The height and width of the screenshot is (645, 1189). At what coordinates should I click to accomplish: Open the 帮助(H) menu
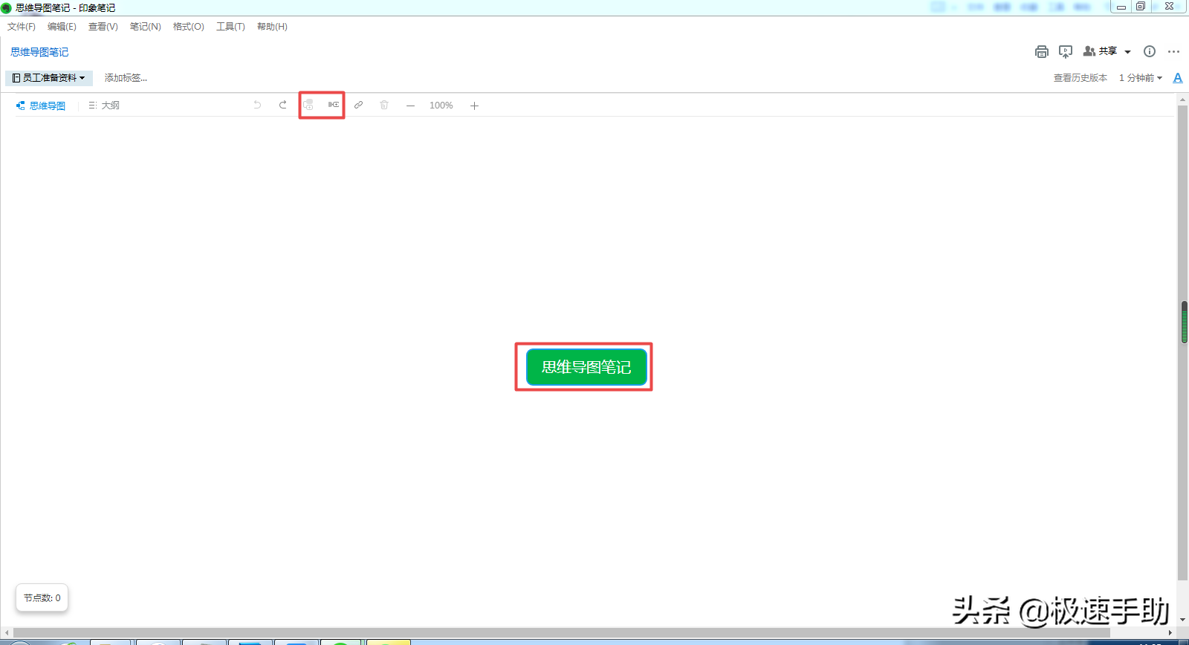pyautogui.click(x=272, y=27)
